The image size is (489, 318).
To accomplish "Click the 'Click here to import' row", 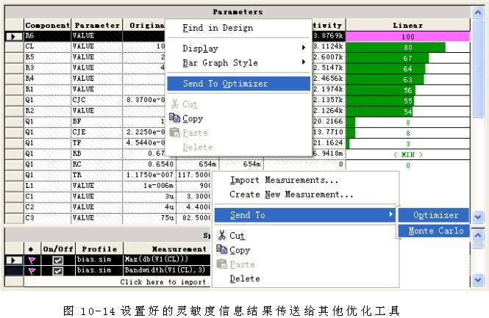I will (162, 282).
